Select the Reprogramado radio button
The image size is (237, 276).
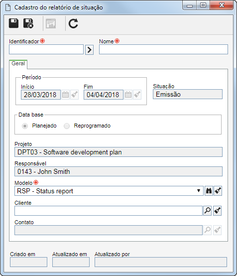[x=67, y=126]
